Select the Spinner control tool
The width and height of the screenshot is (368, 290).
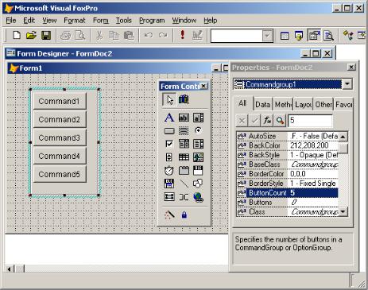[169, 157]
